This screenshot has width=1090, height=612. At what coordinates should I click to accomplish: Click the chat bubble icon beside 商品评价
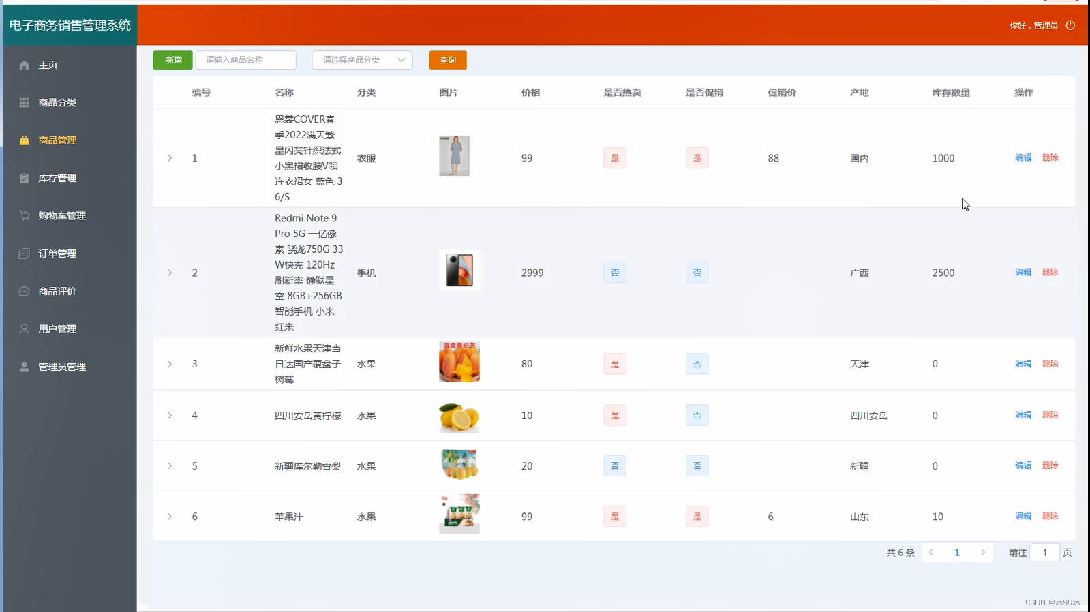tap(25, 291)
